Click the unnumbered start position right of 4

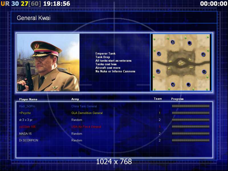188,84
